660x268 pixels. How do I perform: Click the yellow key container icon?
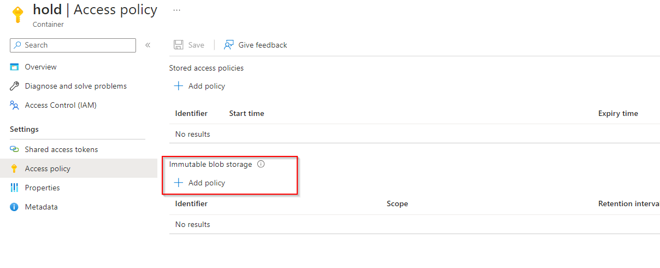[18, 15]
